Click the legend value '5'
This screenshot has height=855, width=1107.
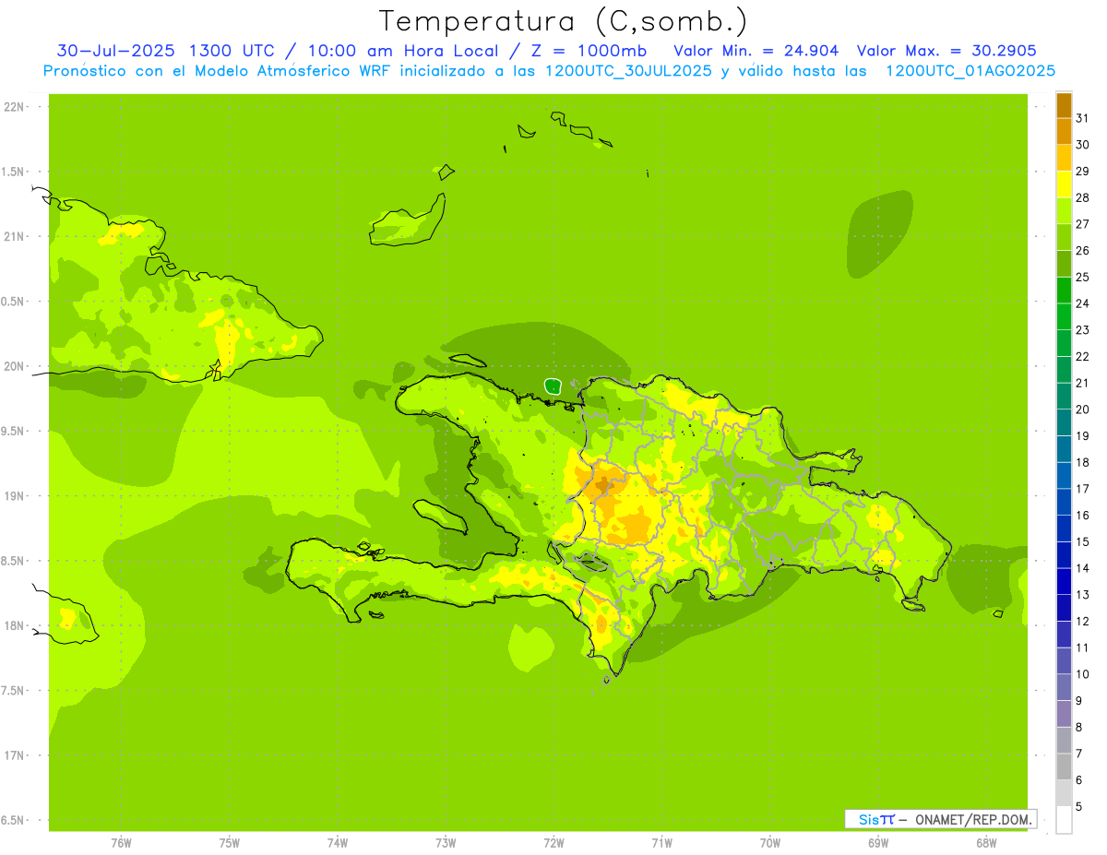pyautogui.click(x=1078, y=806)
